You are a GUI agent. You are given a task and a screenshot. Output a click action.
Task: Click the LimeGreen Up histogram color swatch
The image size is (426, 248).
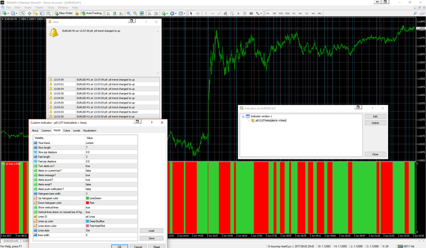coord(87,198)
